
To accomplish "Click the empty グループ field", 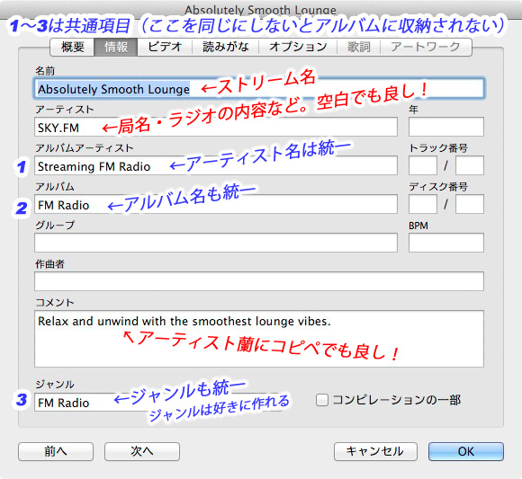I will pyautogui.click(x=216, y=243).
